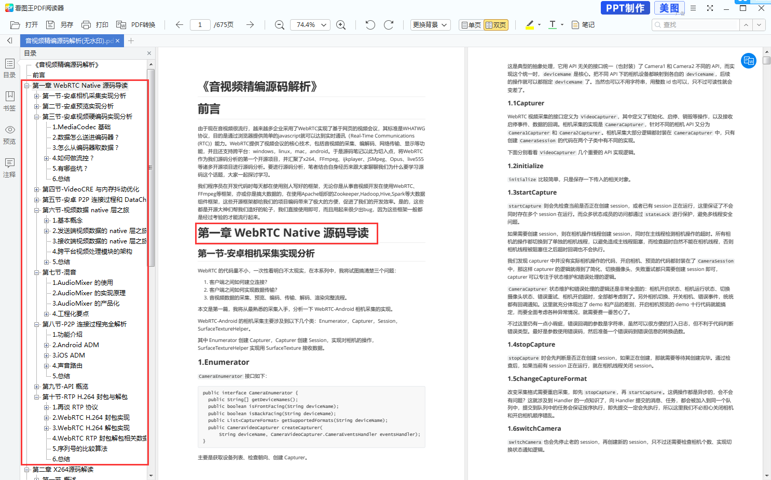Collapse 第七节-混音 tree node
Screen dimensions: 771x480
coord(37,272)
